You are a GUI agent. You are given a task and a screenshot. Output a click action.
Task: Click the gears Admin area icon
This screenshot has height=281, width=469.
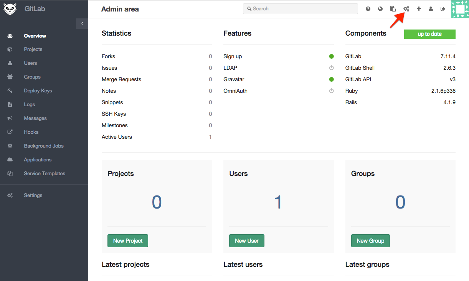[x=406, y=8]
